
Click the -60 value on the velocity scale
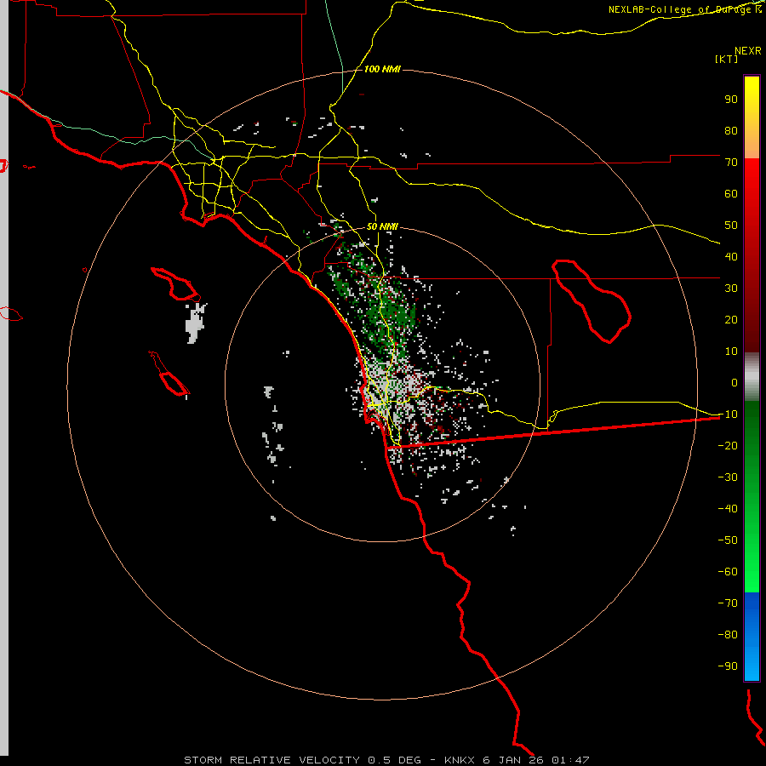pos(728,572)
